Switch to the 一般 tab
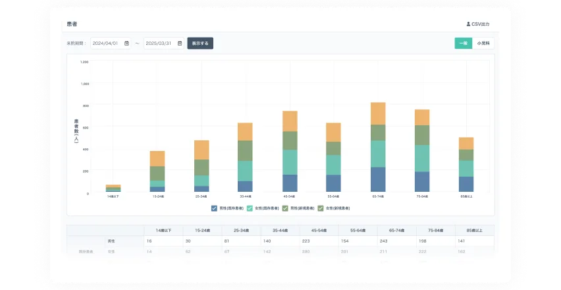This screenshot has height=290, width=561. (x=463, y=43)
